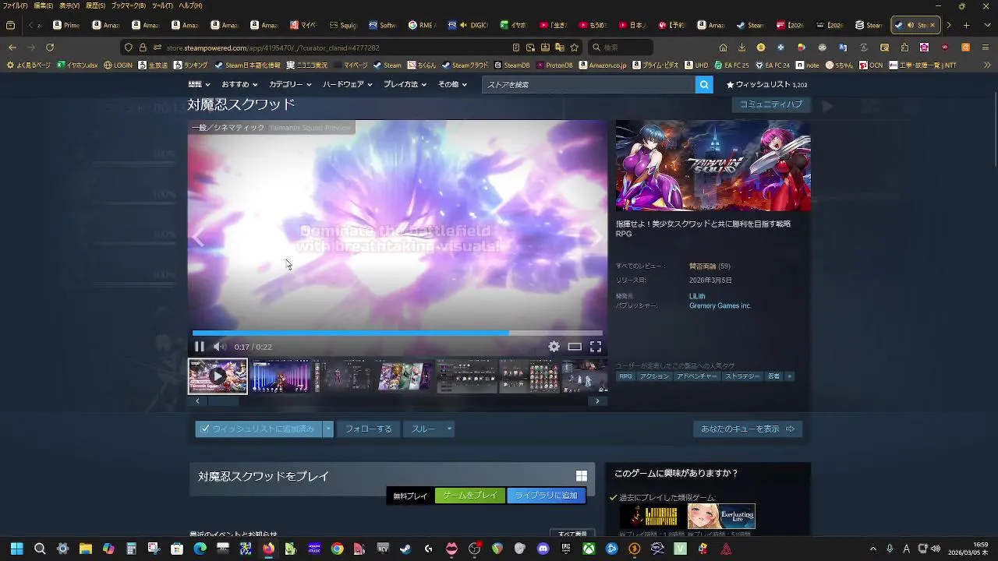Seek on the video progress bar
Image resolution: width=998 pixels, height=561 pixels.
point(398,333)
